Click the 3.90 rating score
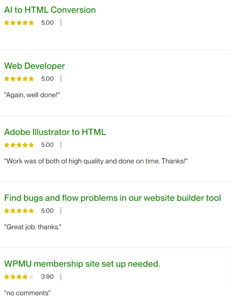Image resolution: width=231 pixels, height=305 pixels. (47, 277)
